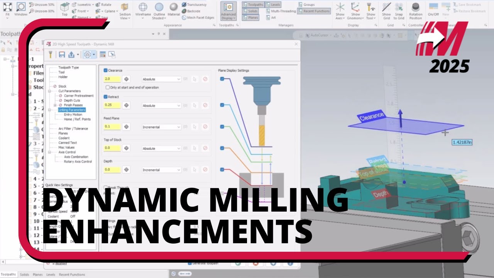494x278 pixels.
Task: Select Linking Parameters in the tree
Action: tap(72, 110)
